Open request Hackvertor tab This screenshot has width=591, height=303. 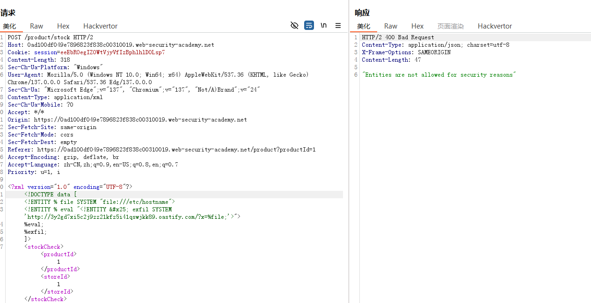coord(101,26)
